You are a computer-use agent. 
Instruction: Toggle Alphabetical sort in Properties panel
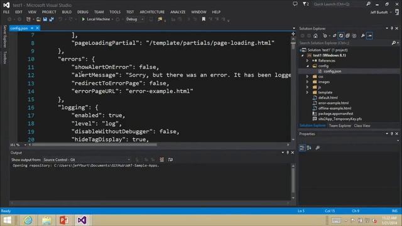click(309, 148)
